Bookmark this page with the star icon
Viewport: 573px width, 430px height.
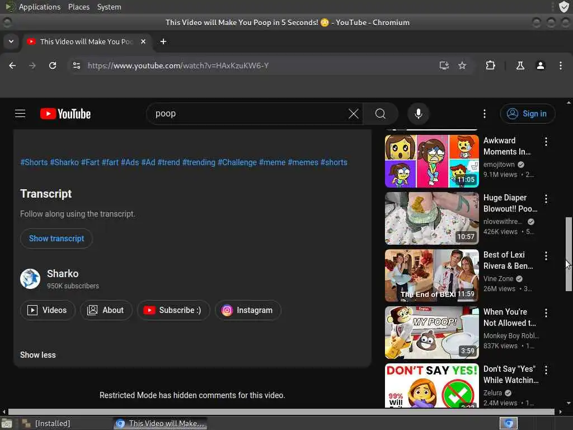462,66
